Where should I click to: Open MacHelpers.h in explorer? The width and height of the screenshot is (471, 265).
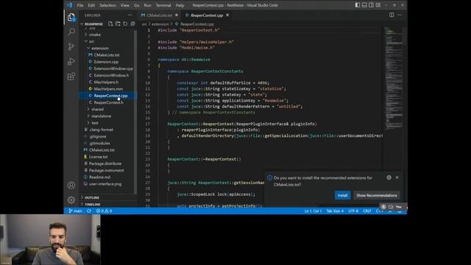[106, 82]
